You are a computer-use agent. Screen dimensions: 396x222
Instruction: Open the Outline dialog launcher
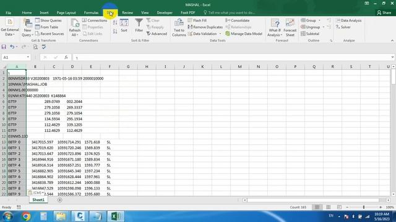(331, 41)
